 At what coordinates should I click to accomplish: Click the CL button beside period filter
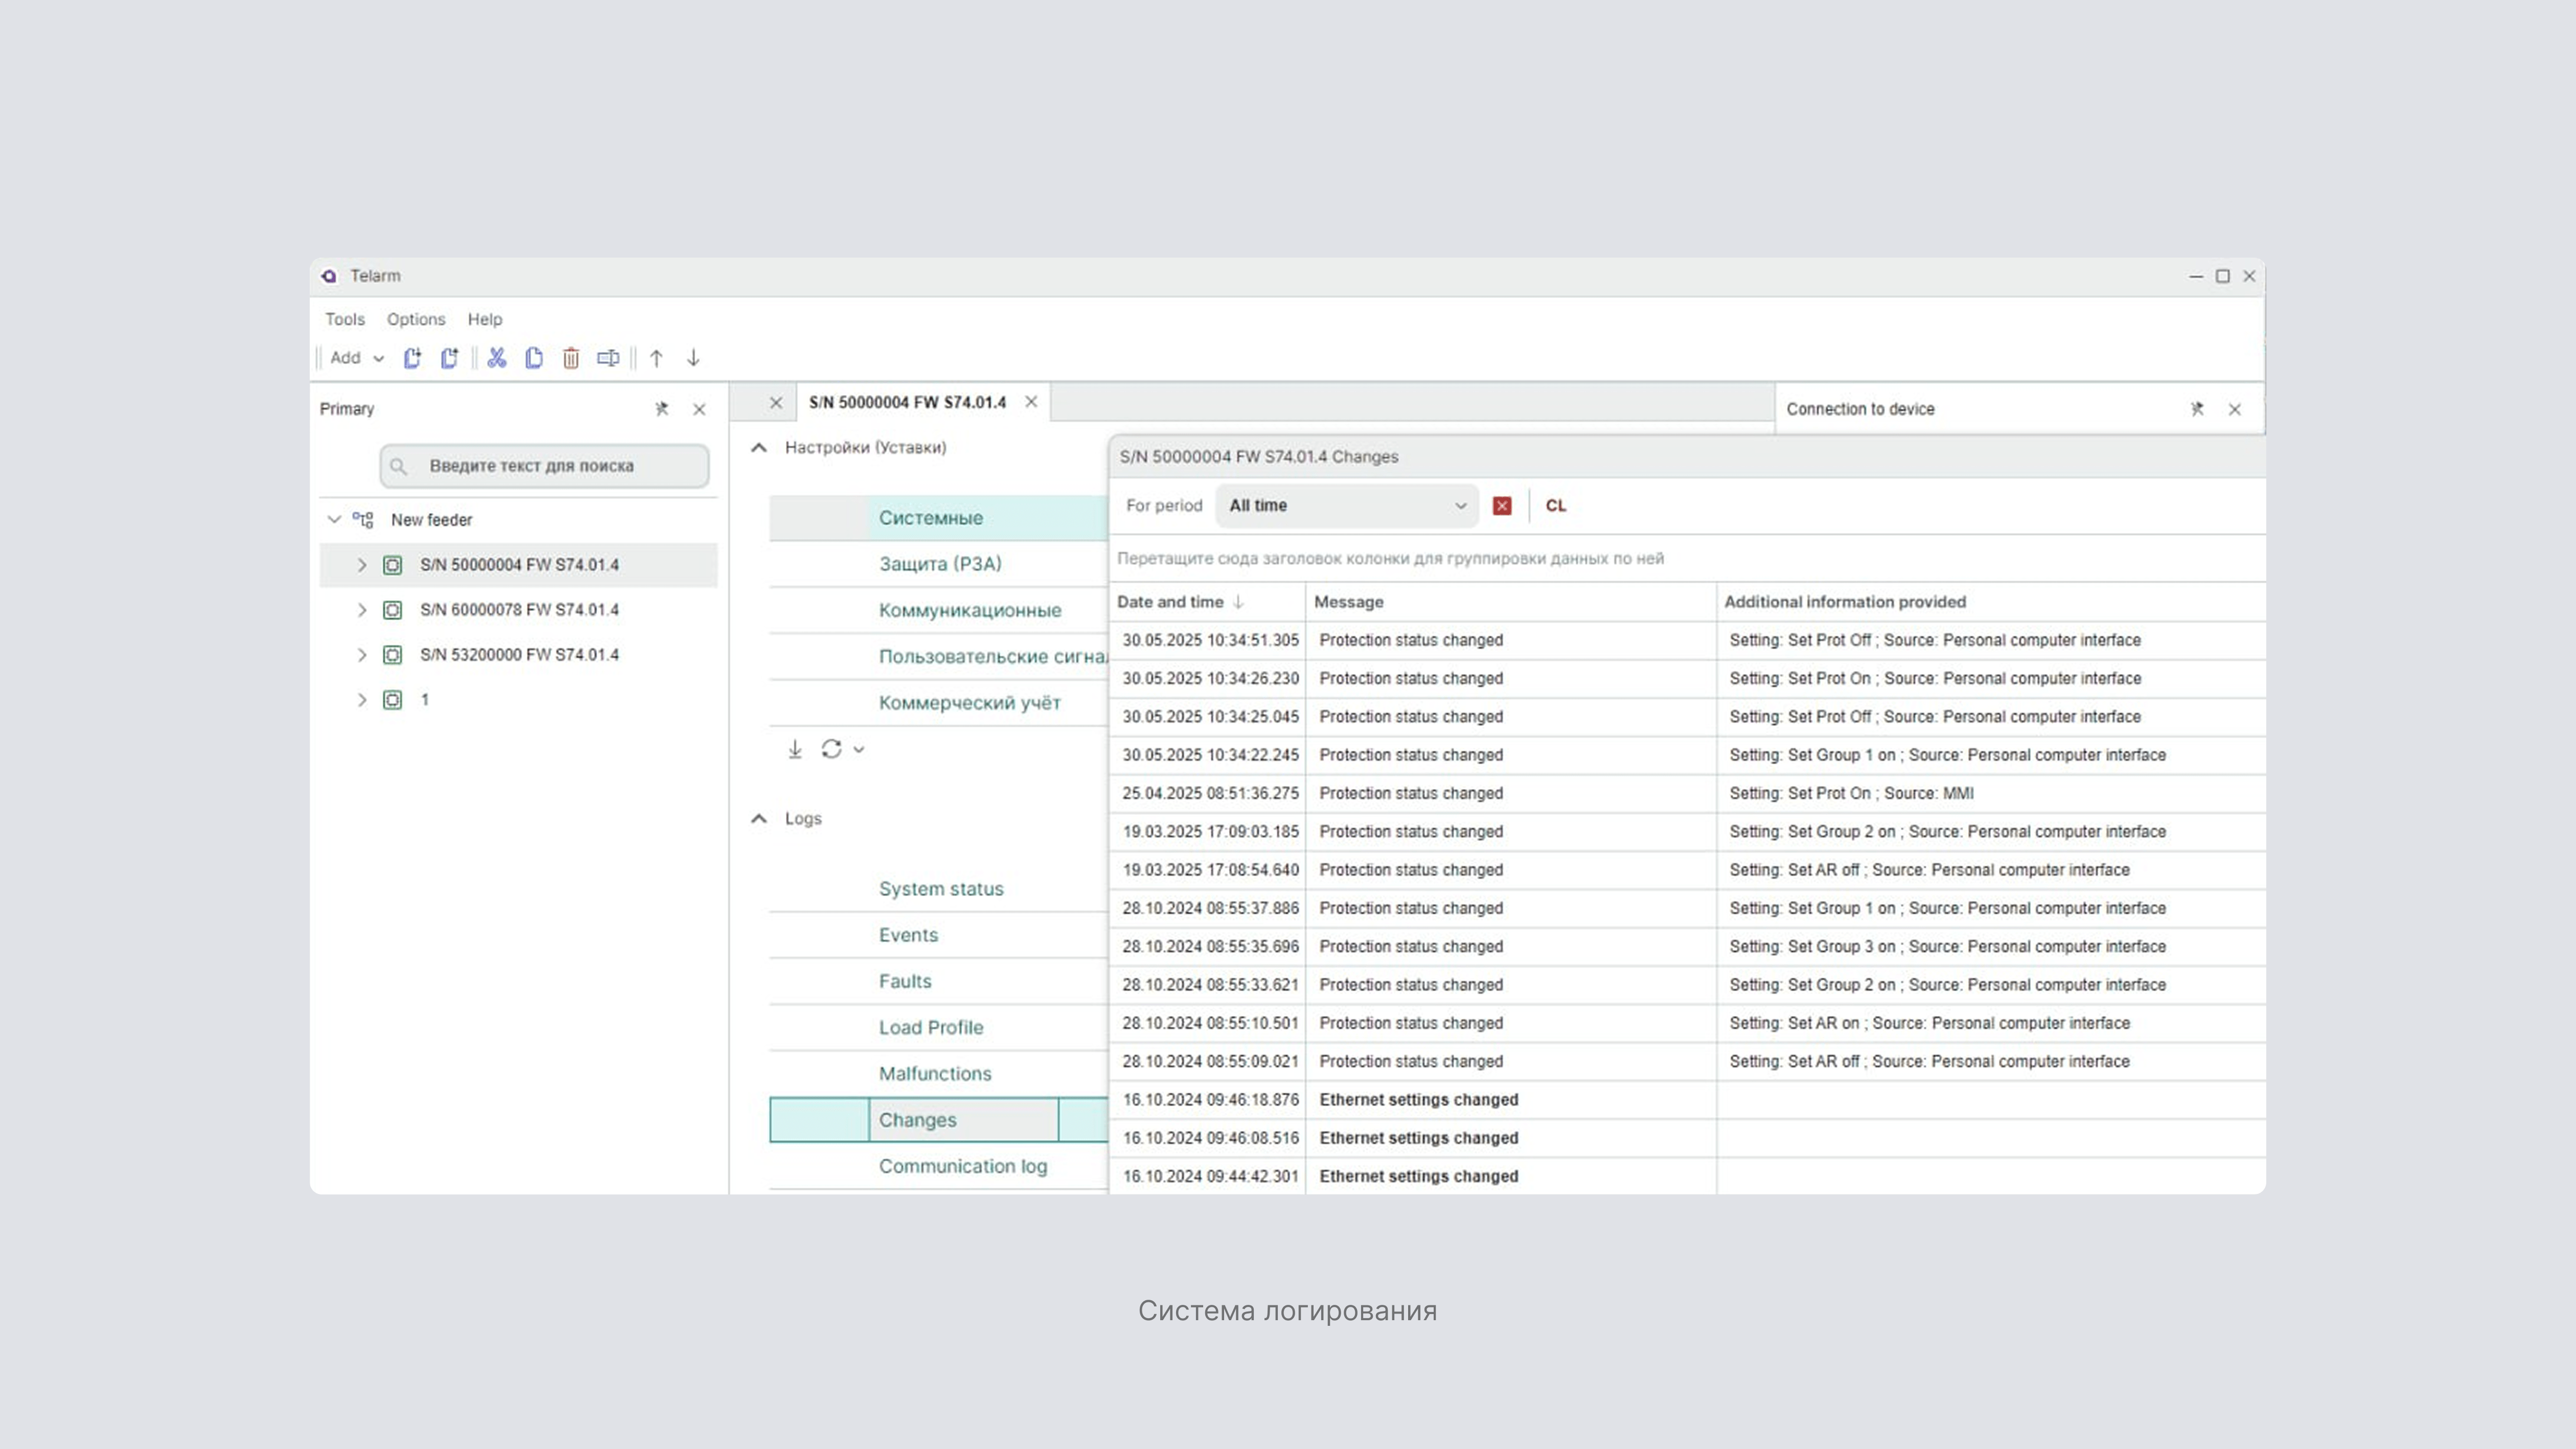(x=1555, y=506)
